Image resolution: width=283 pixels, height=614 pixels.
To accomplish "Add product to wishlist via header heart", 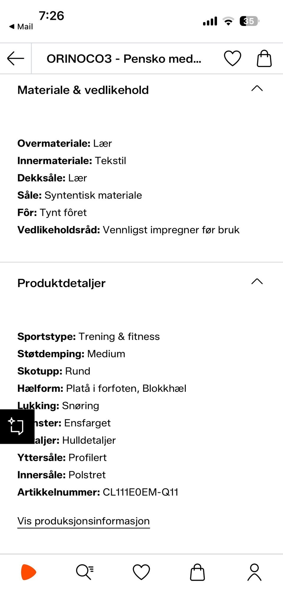I will [x=233, y=58].
